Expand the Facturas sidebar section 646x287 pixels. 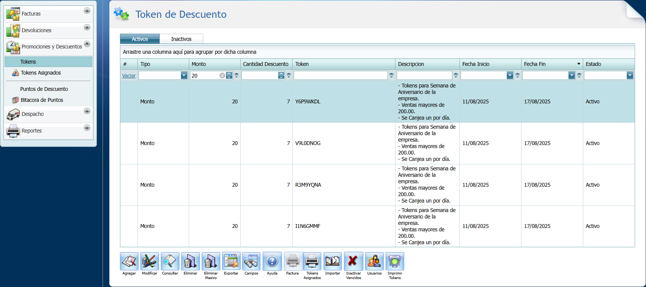[x=87, y=11]
